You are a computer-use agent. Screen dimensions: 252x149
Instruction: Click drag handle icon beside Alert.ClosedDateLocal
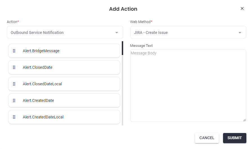point(14,84)
